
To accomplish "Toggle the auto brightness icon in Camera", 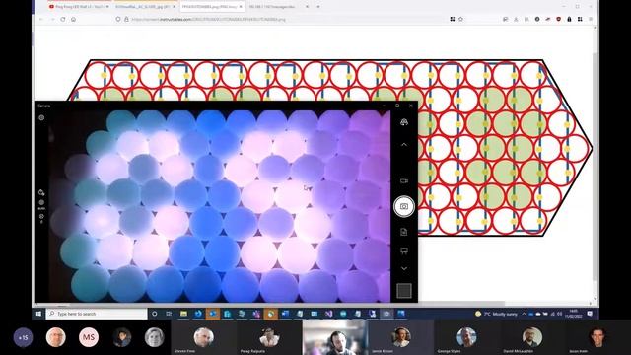I will (41, 204).
